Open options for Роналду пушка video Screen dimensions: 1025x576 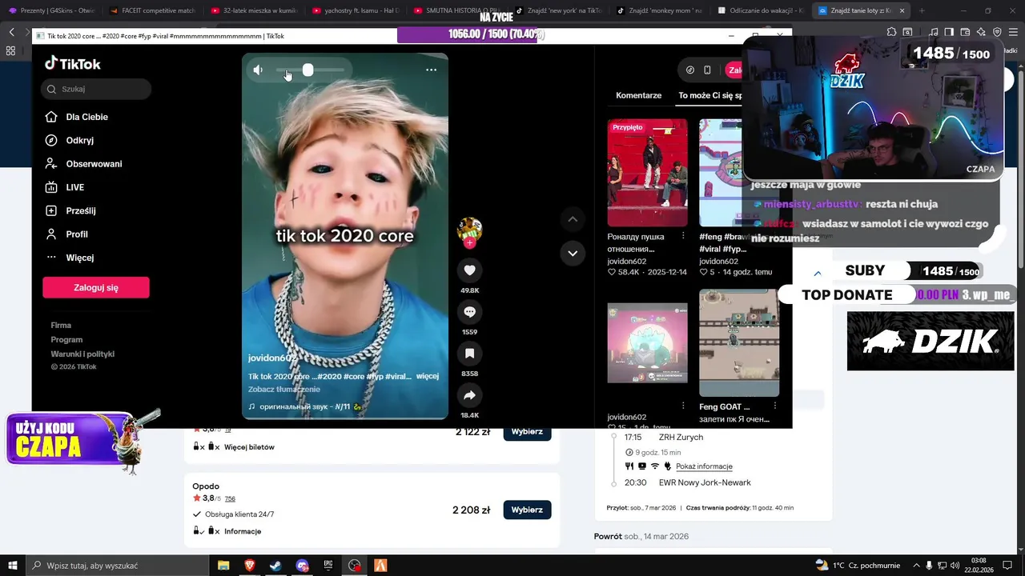point(683,236)
